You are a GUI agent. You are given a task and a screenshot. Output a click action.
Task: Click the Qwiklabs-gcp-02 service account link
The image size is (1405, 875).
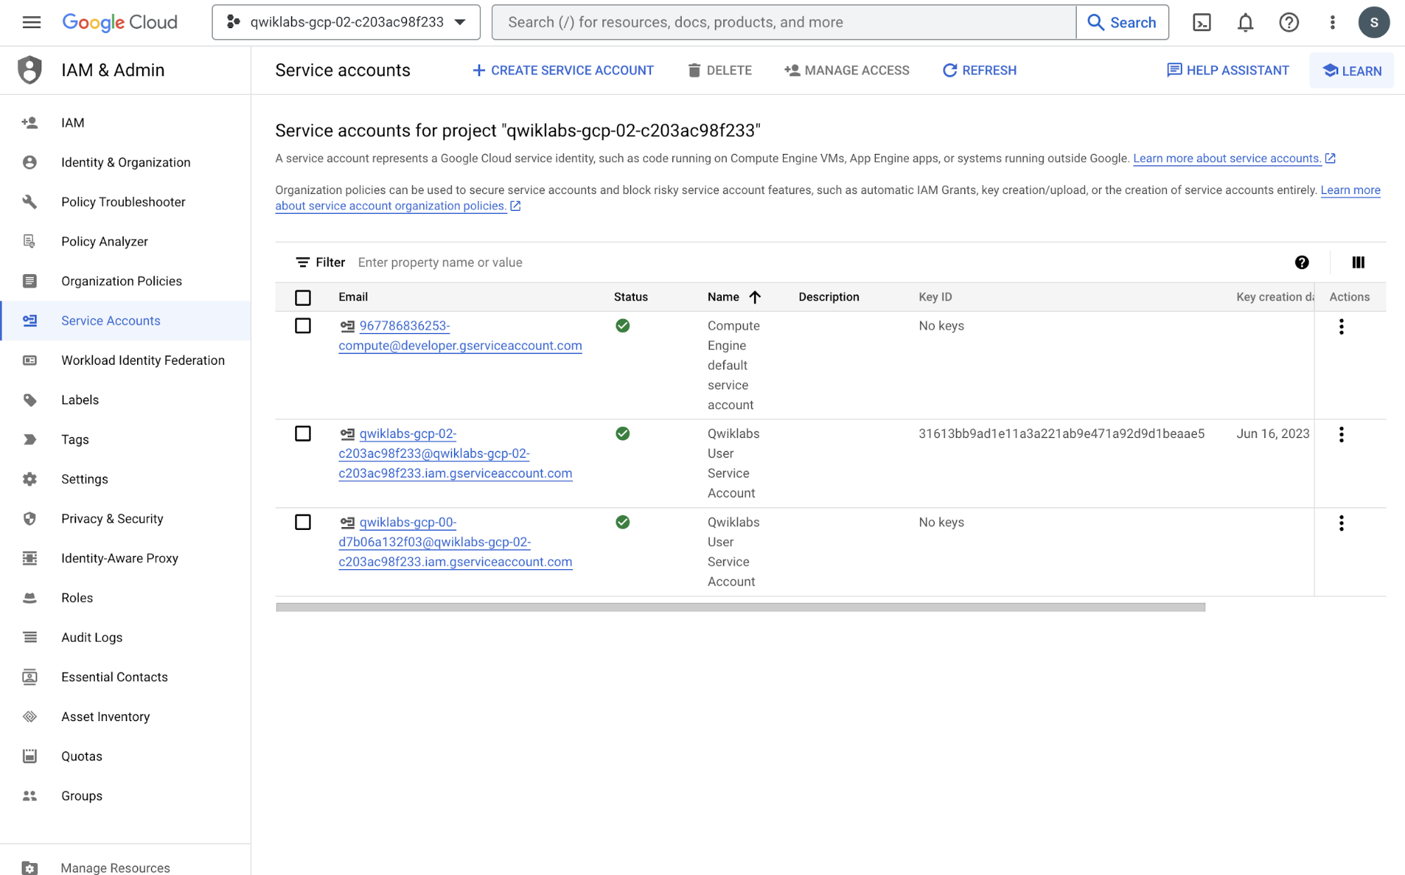pos(455,453)
